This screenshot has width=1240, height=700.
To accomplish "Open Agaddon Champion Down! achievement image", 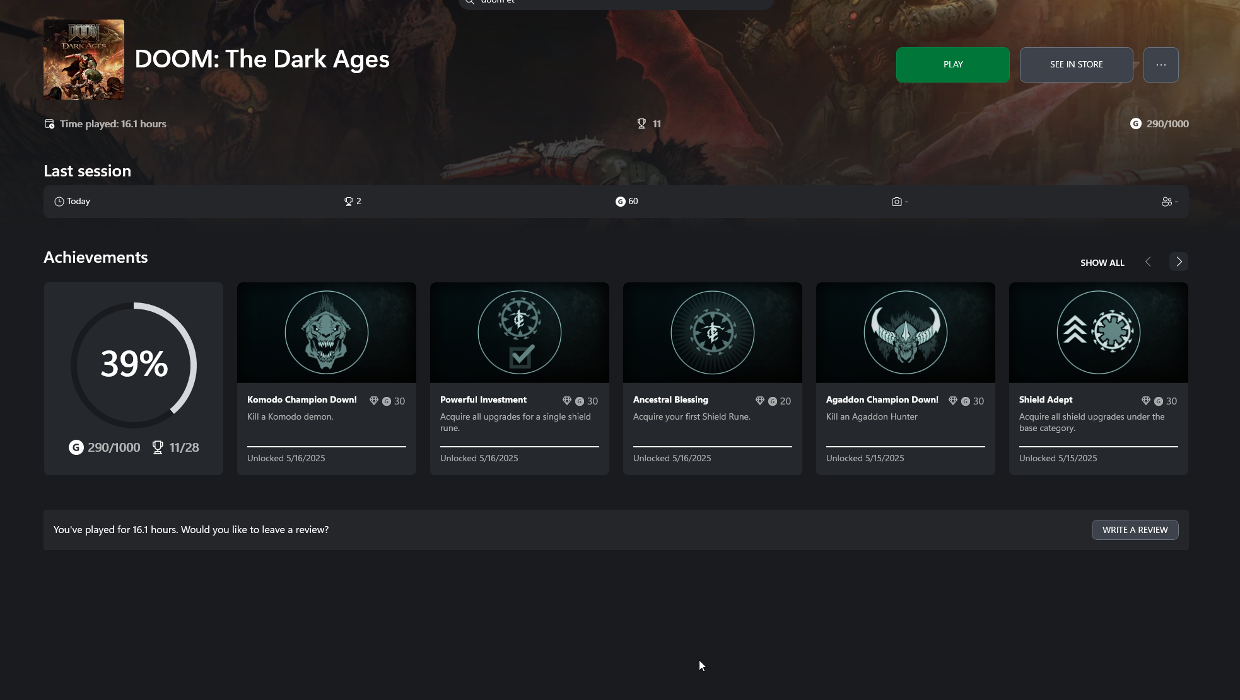I will point(906,333).
